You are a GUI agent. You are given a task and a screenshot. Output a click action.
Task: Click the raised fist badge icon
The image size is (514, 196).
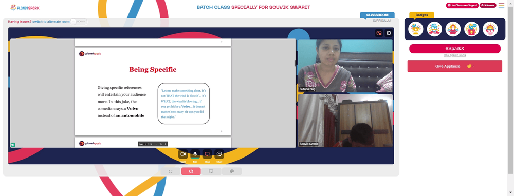point(434,29)
